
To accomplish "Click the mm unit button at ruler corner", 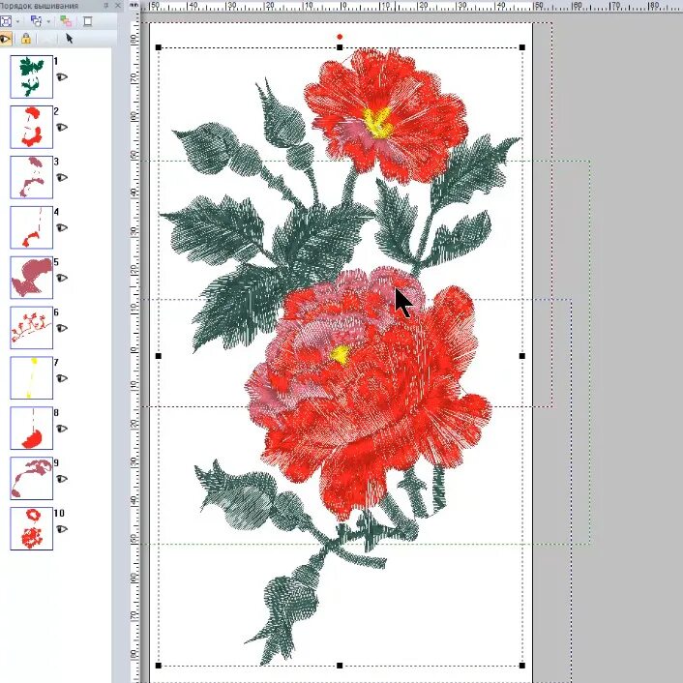I will tap(134, 5).
